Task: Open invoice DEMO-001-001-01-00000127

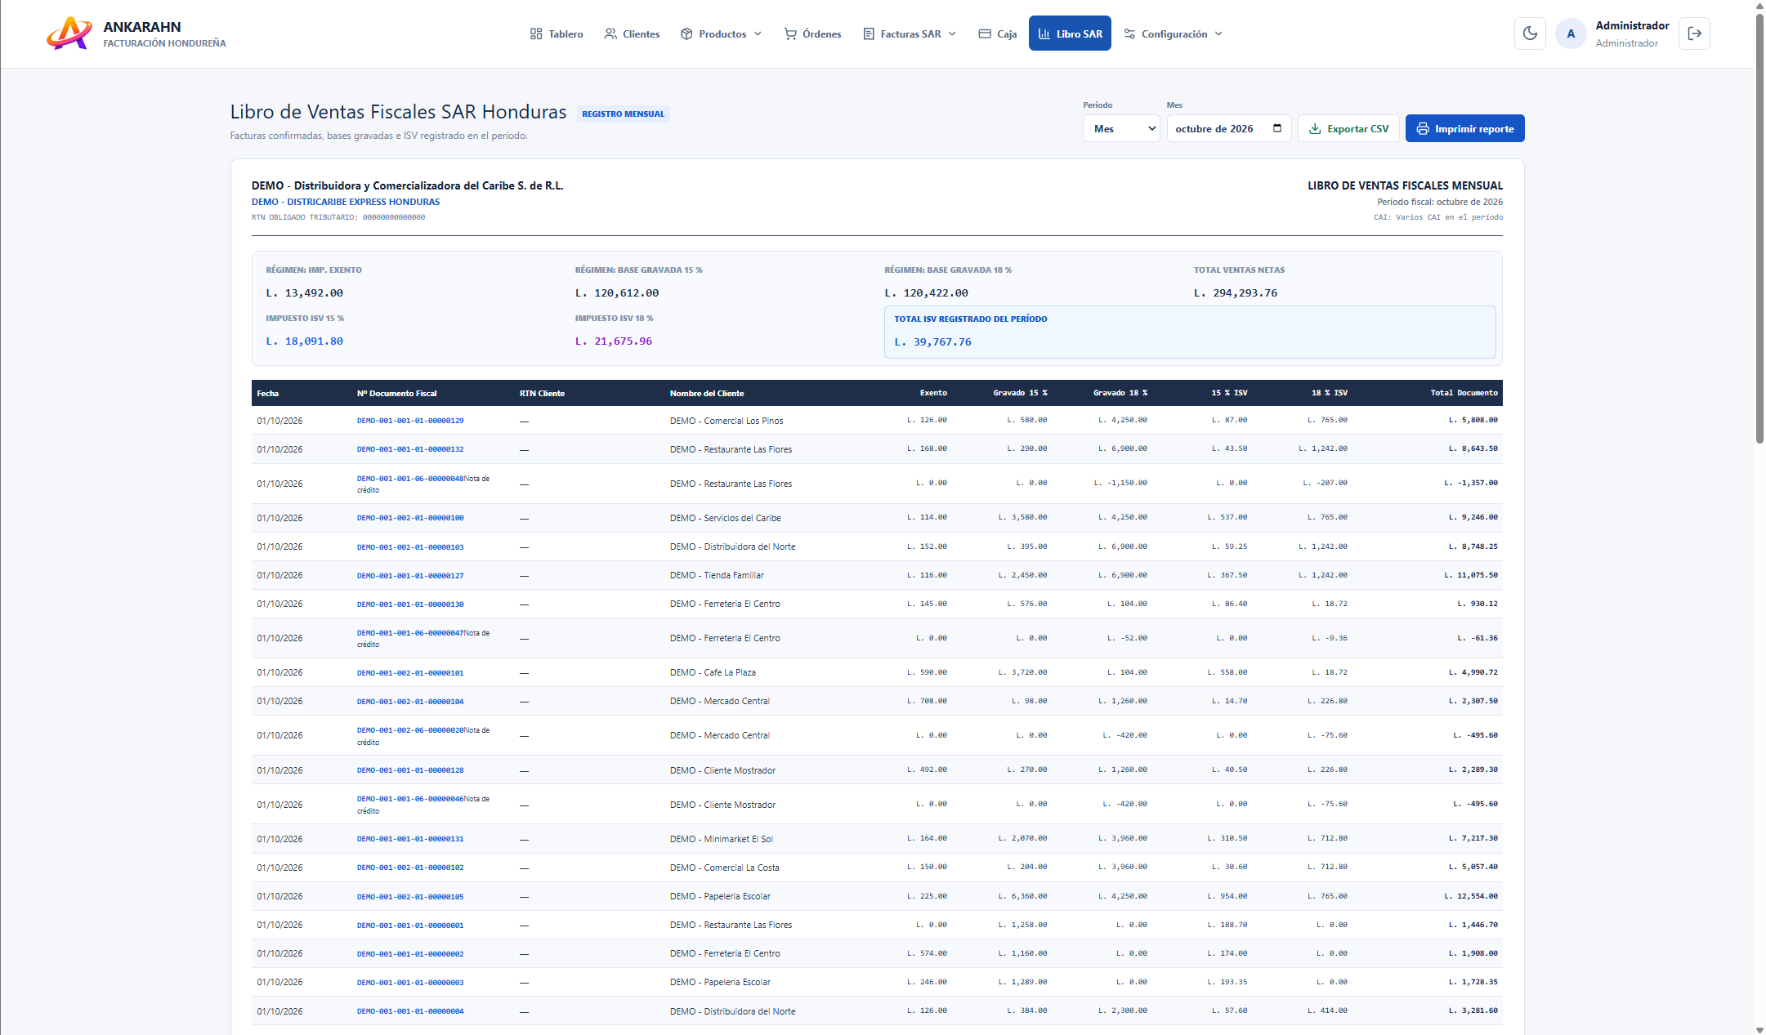Action: click(x=410, y=576)
